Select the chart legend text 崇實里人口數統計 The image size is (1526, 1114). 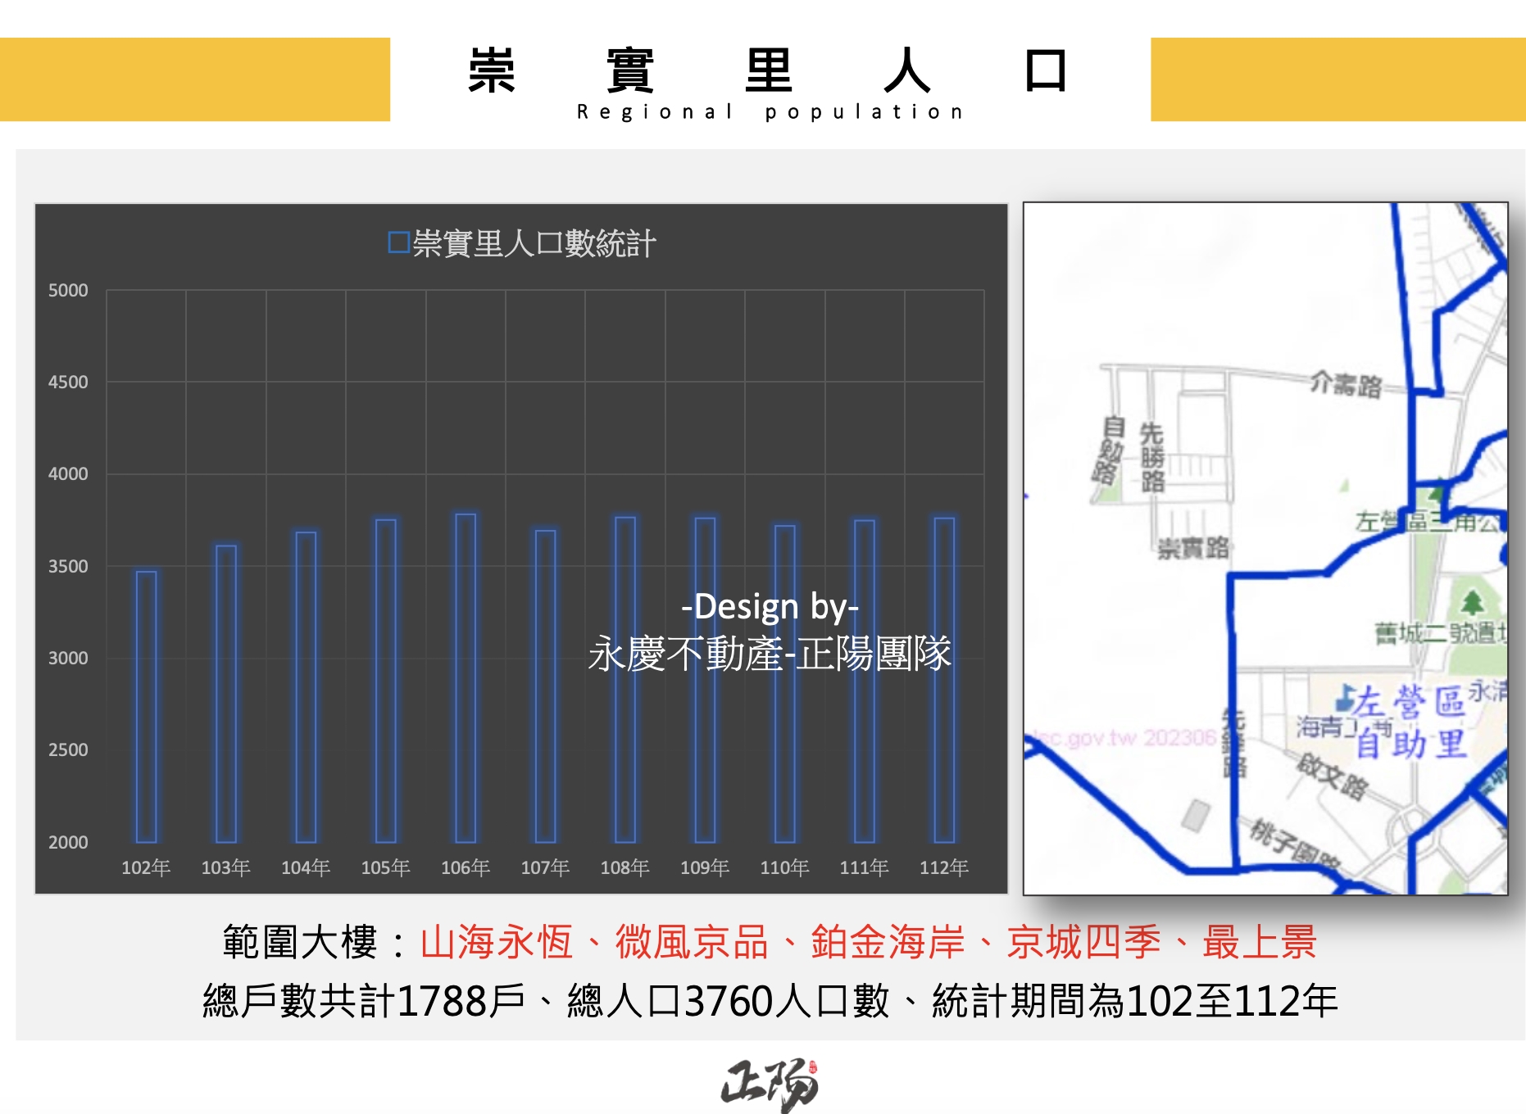[x=534, y=243]
